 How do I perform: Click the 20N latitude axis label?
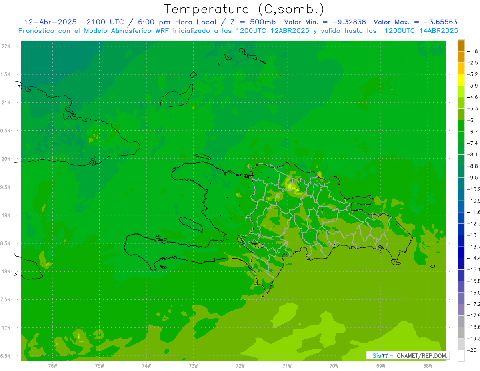click(7, 159)
